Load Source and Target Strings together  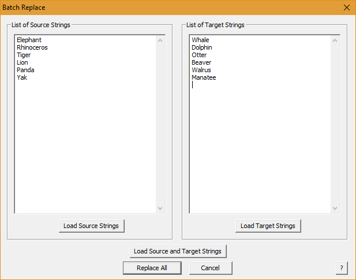(x=178, y=251)
